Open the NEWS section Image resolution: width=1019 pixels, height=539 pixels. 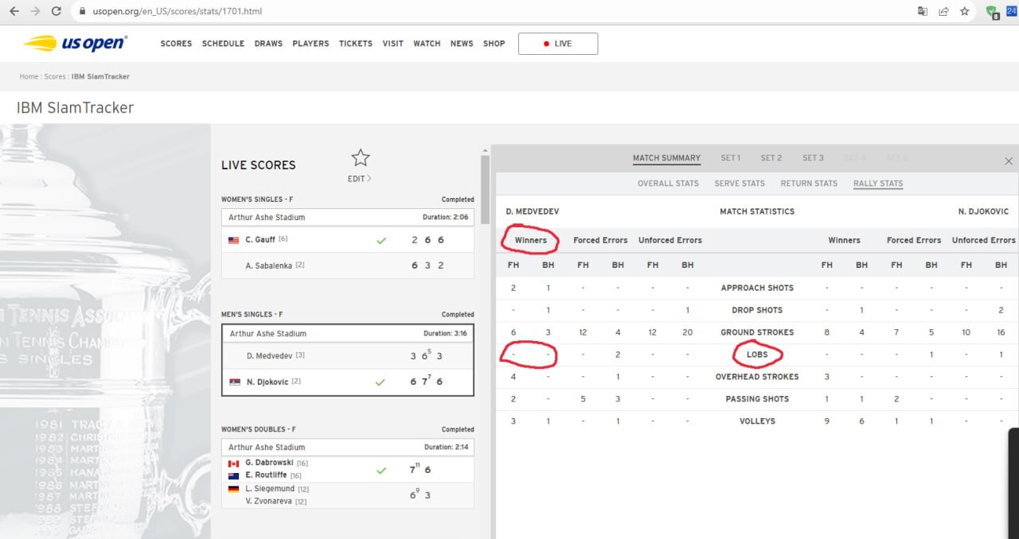(462, 44)
